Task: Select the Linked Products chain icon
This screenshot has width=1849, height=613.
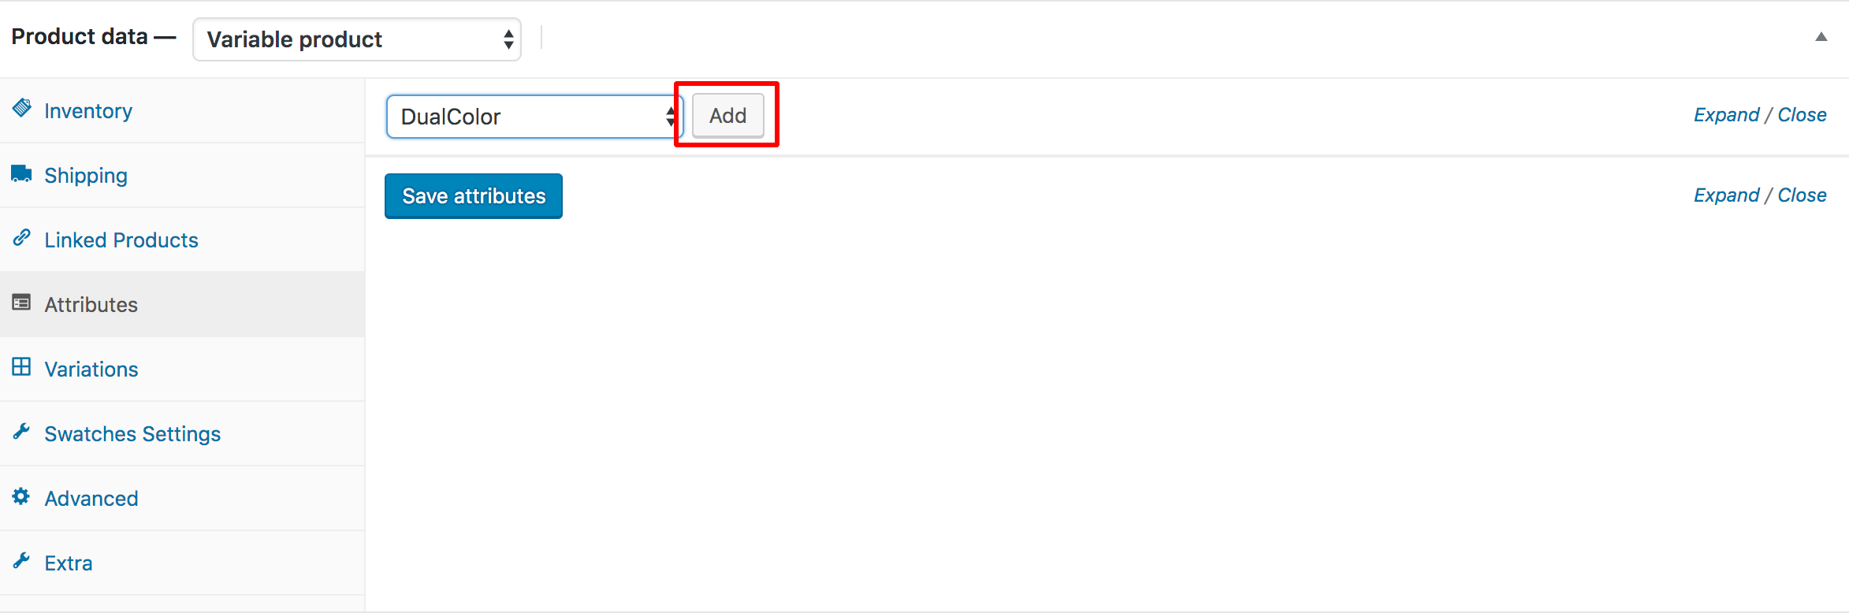Action: pos(21,238)
